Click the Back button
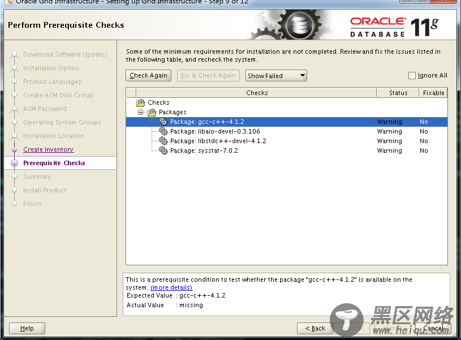461x340 pixels. coord(315,328)
